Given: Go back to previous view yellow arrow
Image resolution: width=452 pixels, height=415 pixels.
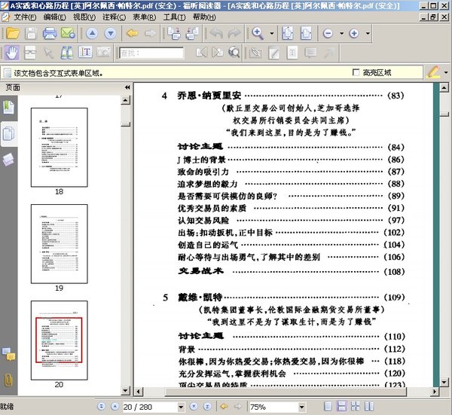Looking at the screenshot, I should 133,33.
